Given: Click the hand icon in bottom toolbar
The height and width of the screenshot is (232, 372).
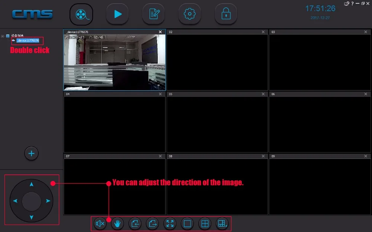Looking at the screenshot, I should click(x=118, y=223).
